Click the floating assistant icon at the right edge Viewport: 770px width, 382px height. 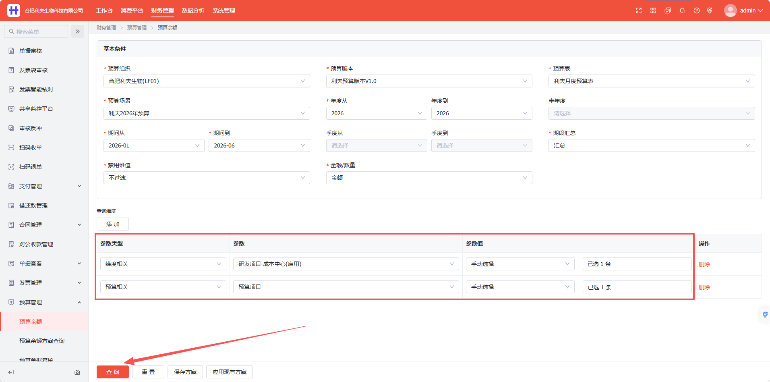(765, 314)
